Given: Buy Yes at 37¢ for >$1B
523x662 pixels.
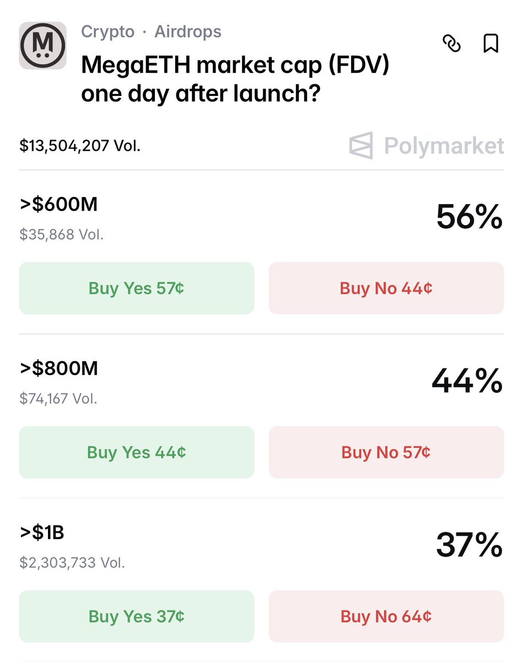Looking at the screenshot, I should (x=137, y=616).
